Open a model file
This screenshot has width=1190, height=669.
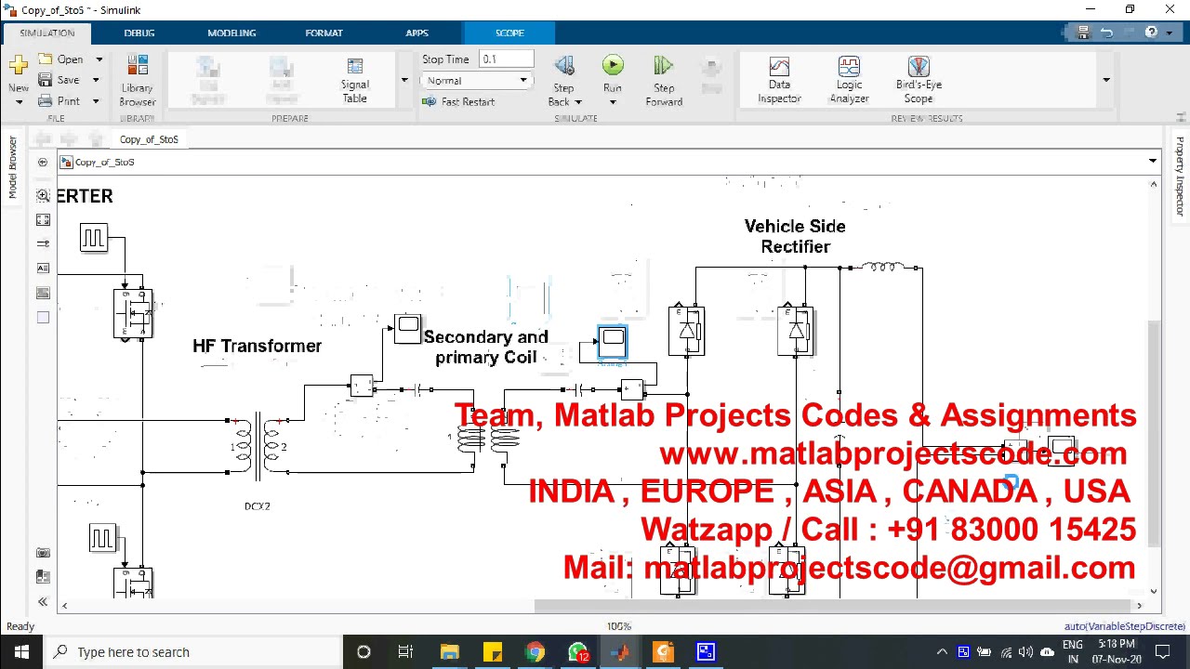coord(61,59)
